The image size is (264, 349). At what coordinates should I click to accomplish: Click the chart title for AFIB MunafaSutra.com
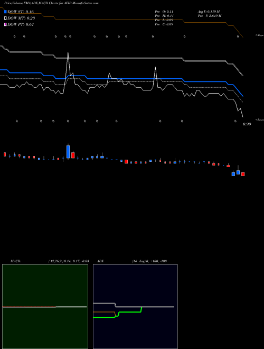pos(51,3)
